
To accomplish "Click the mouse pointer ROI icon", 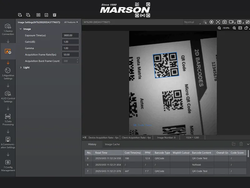I will tap(205, 22).
